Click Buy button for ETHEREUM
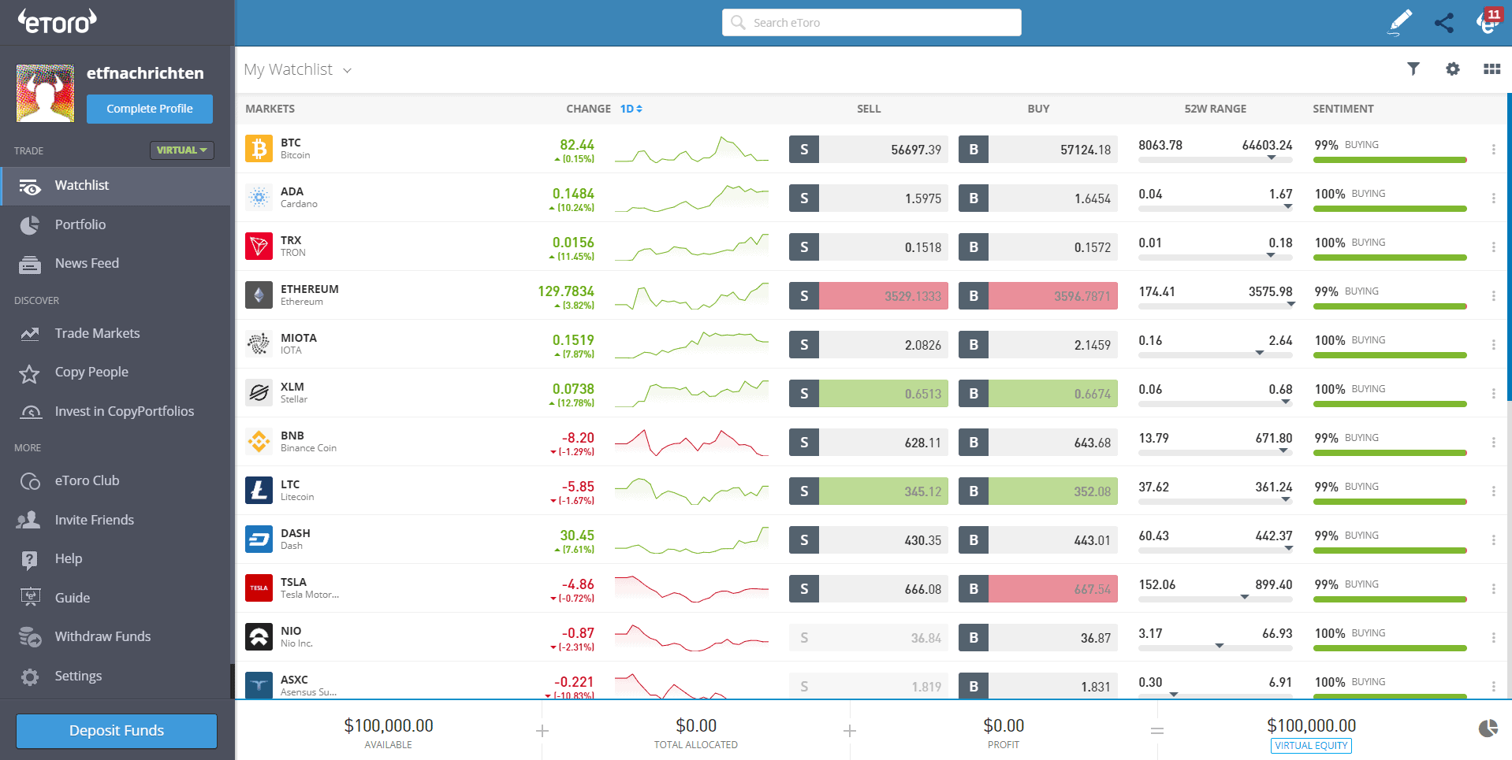The width and height of the screenshot is (1512, 760). (x=1038, y=296)
